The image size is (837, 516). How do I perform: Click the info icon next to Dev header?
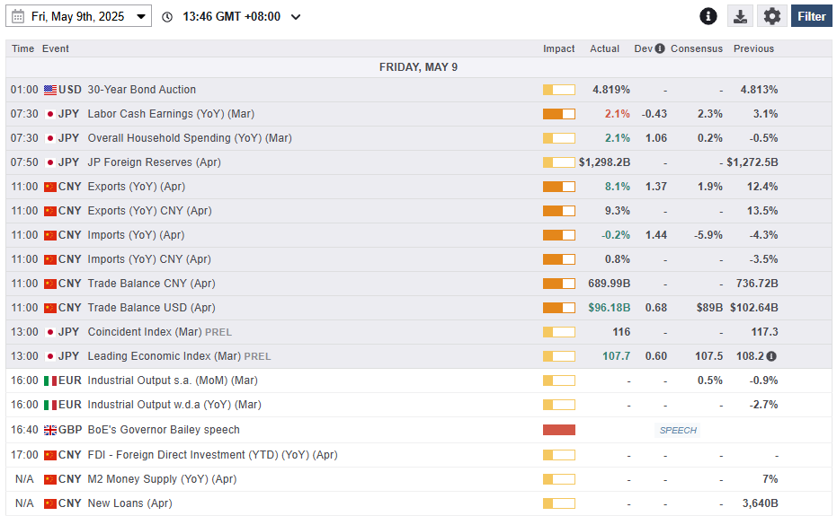660,48
